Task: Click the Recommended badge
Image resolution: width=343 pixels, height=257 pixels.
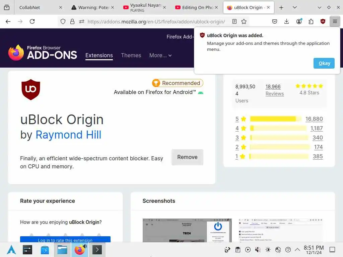Action: pyautogui.click(x=178, y=83)
